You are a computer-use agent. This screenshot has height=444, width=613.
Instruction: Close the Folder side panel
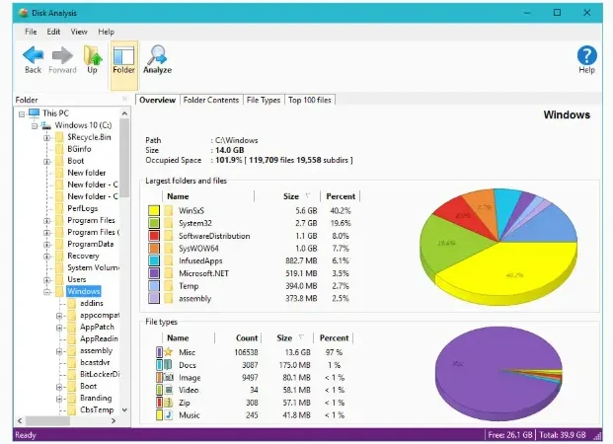click(124, 100)
